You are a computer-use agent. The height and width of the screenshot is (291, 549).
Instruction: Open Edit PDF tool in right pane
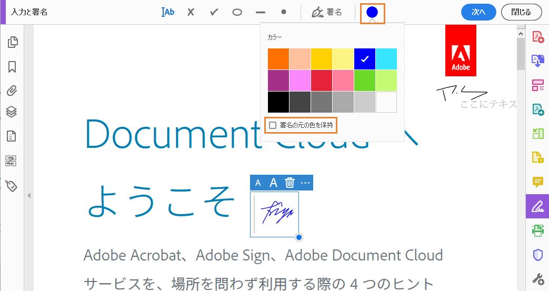tap(538, 134)
